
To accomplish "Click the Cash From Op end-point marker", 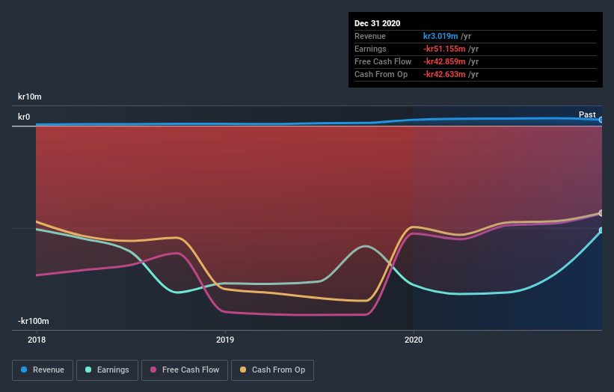I will (x=601, y=213).
